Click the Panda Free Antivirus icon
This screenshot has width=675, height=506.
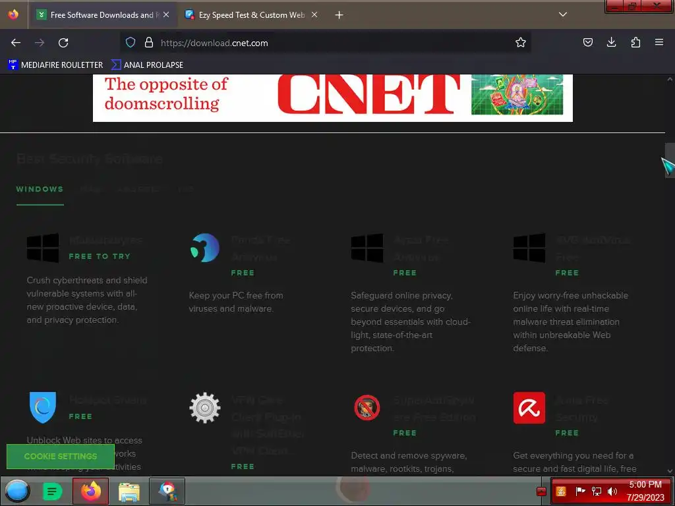pyautogui.click(x=205, y=248)
